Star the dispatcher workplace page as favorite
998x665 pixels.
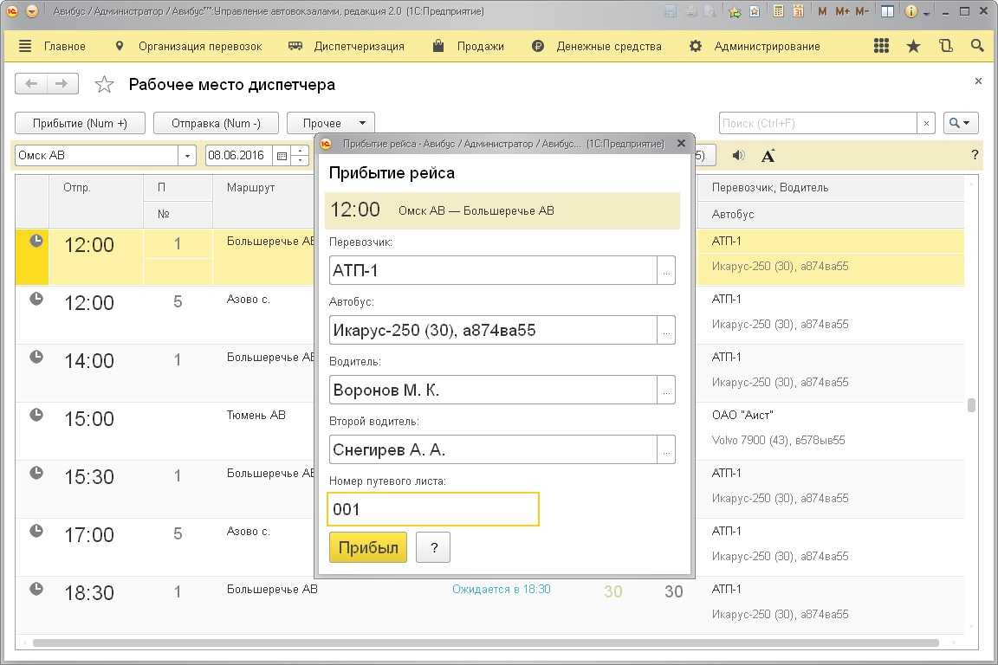tap(104, 85)
